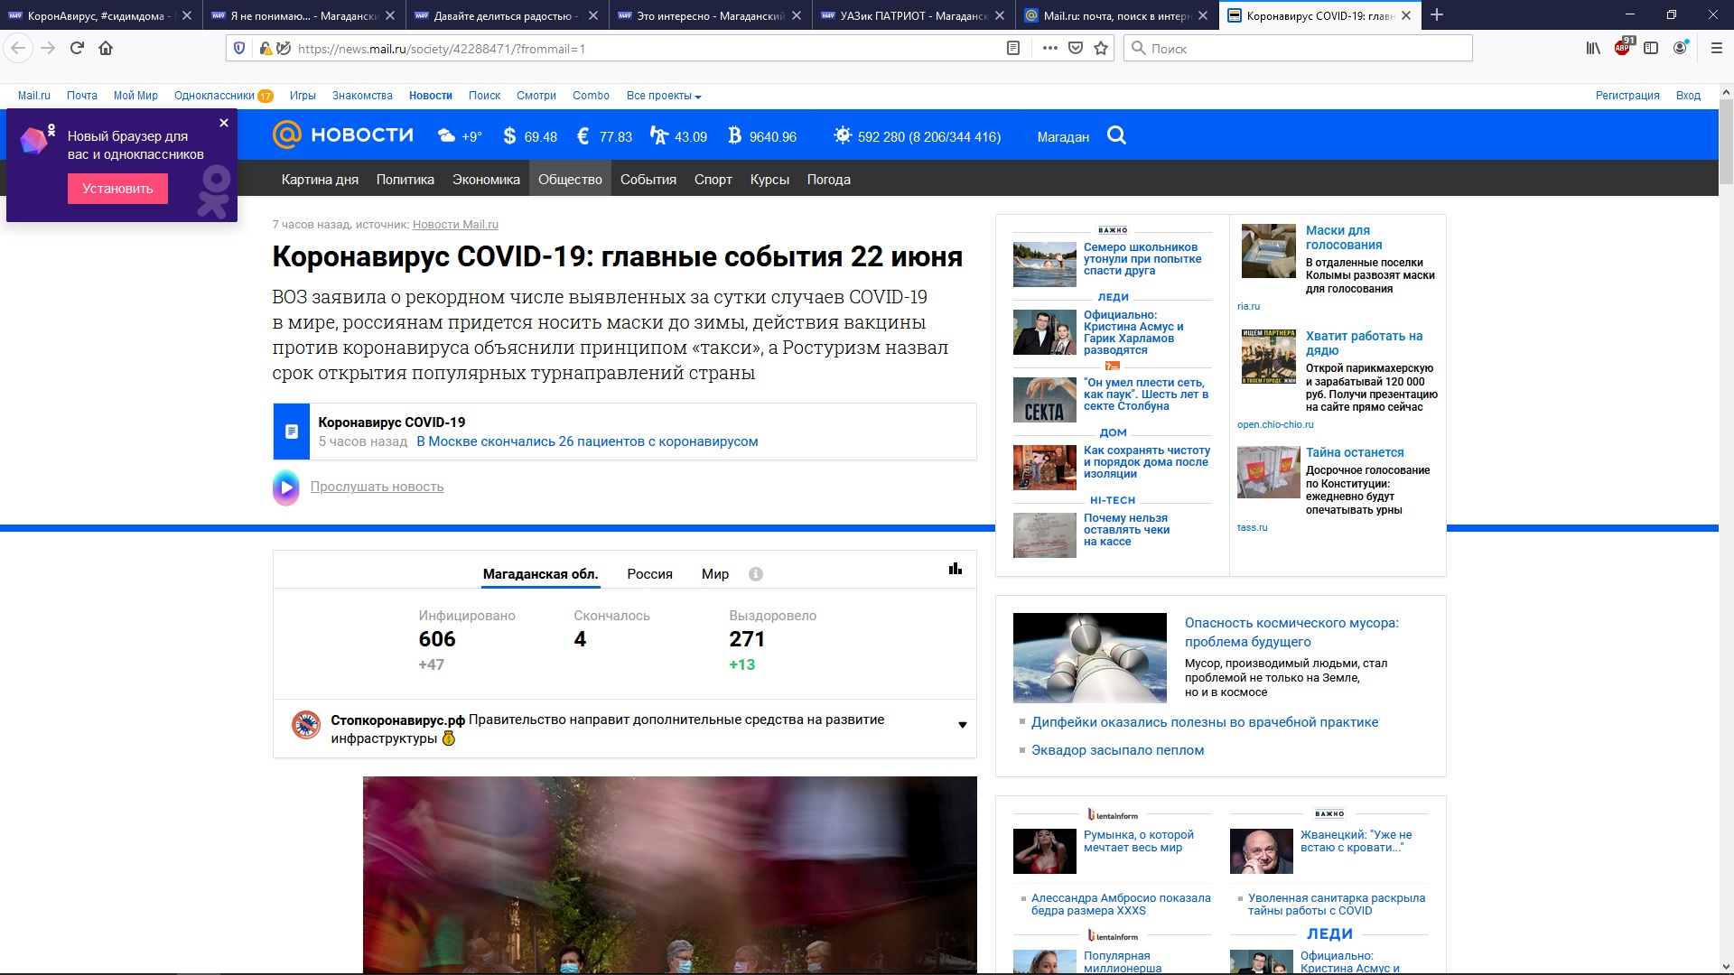Reload the current page
1734x975 pixels.
[77, 49]
